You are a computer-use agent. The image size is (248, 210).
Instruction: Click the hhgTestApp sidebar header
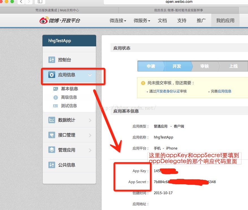pyautogui.click(x=69, y=41)
